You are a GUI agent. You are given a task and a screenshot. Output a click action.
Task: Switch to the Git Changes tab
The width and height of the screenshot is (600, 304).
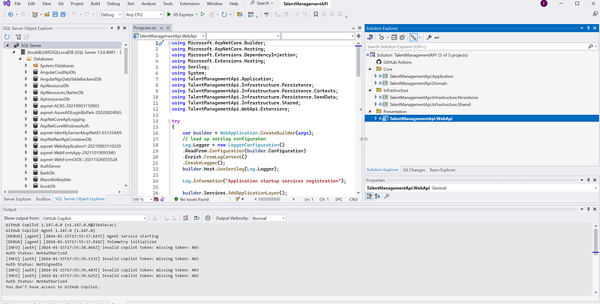(414, 170)
